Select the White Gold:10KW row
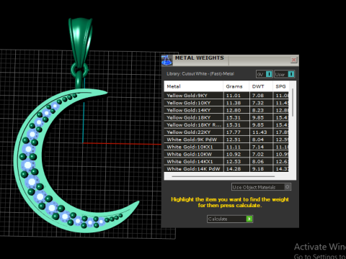Image resolution: width=346 pixels, height=259 pixels. pyautogui.click(x=226, y=154)
